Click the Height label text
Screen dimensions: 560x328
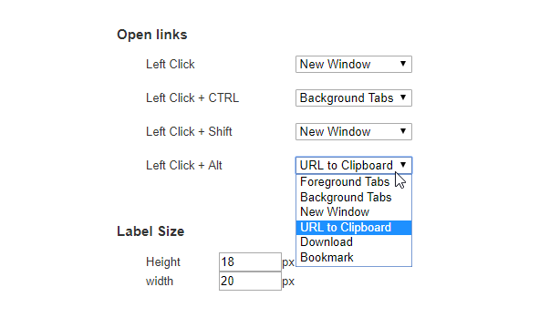click(163, 262)
